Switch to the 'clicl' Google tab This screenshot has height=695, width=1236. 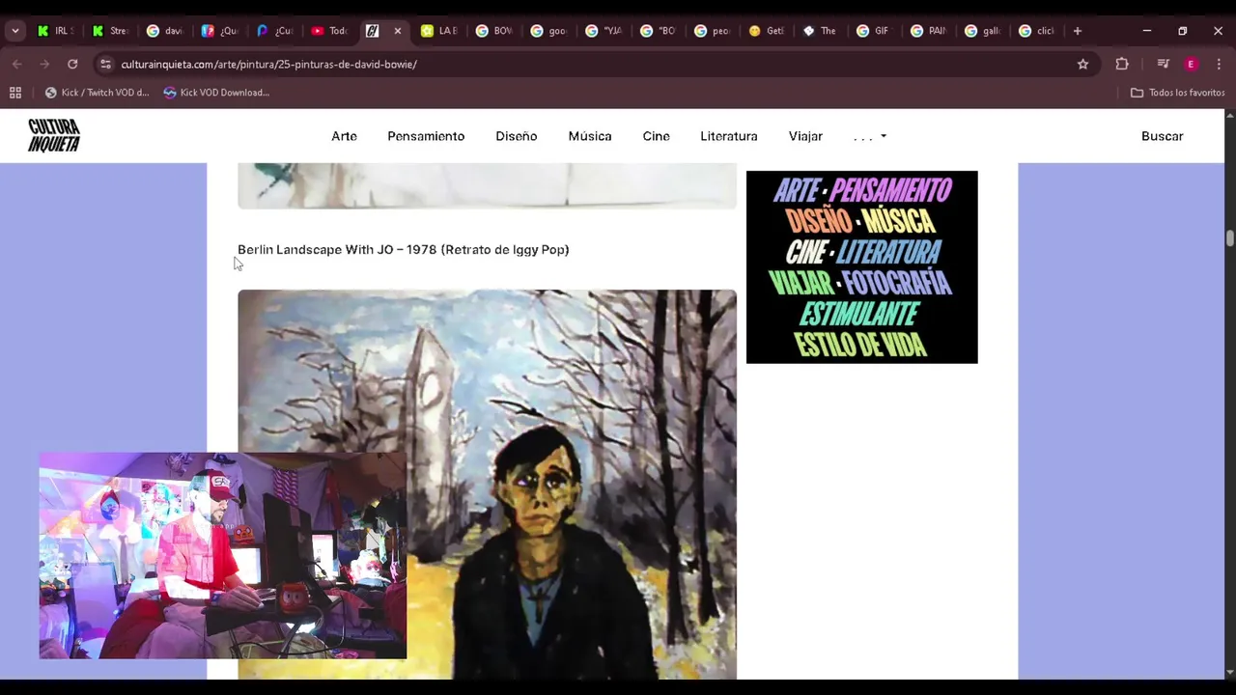coord(1037,31)
